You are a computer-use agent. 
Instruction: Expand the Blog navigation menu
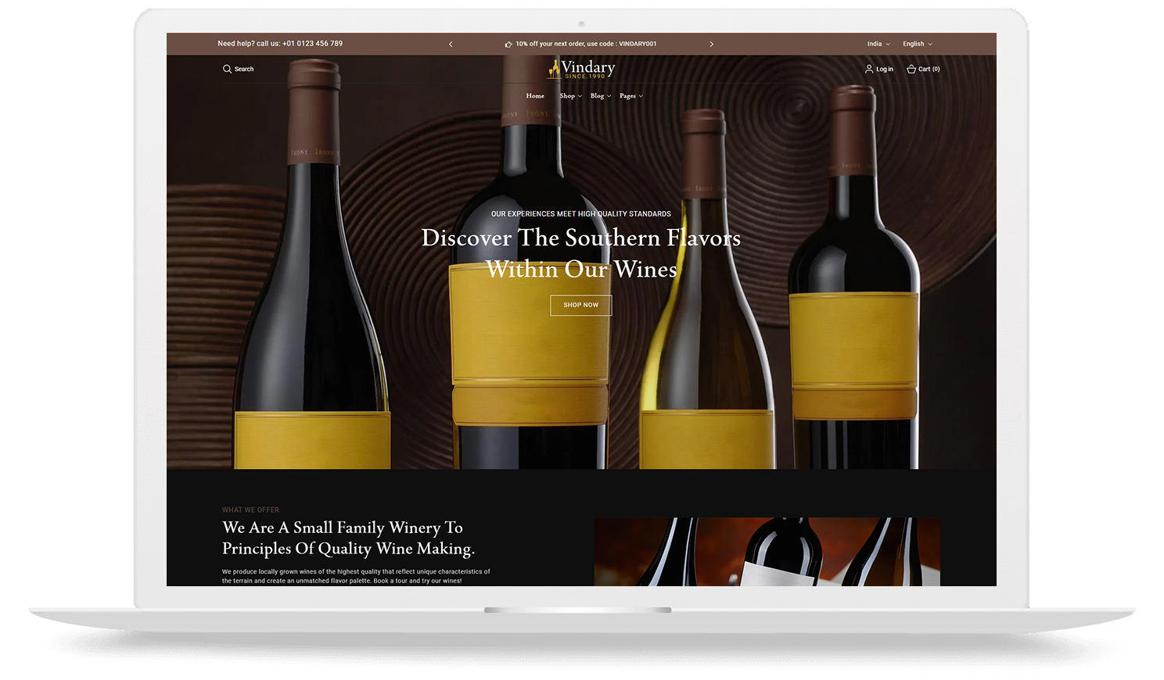(x=600, y=96)
